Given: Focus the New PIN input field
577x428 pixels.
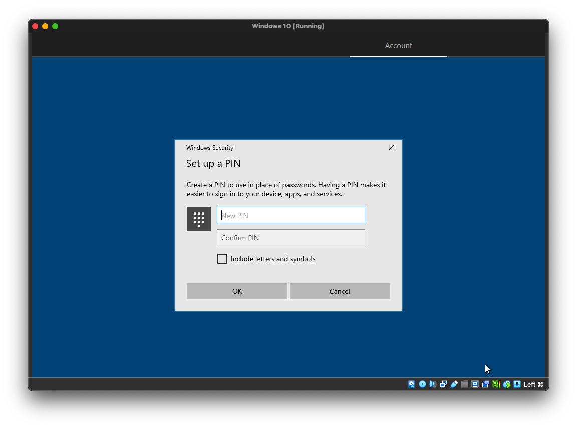Looking at the screenshot, I should coord(291,216).
